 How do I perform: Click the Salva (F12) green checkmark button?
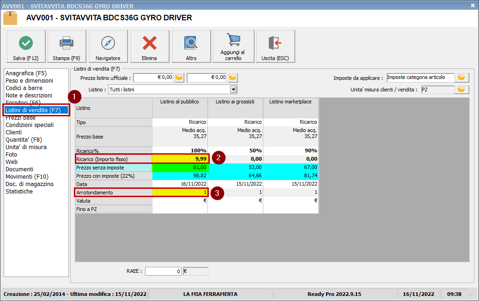click(26, 47)
